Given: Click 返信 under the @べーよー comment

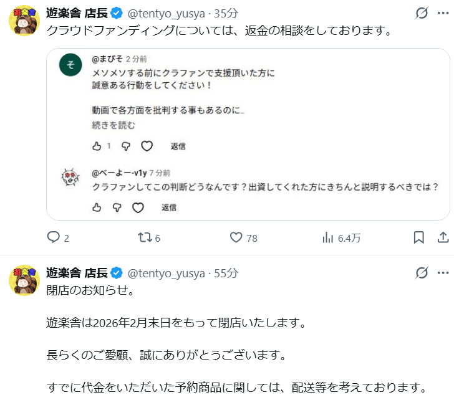Looking at the screenshot, I should coord(169,207).
